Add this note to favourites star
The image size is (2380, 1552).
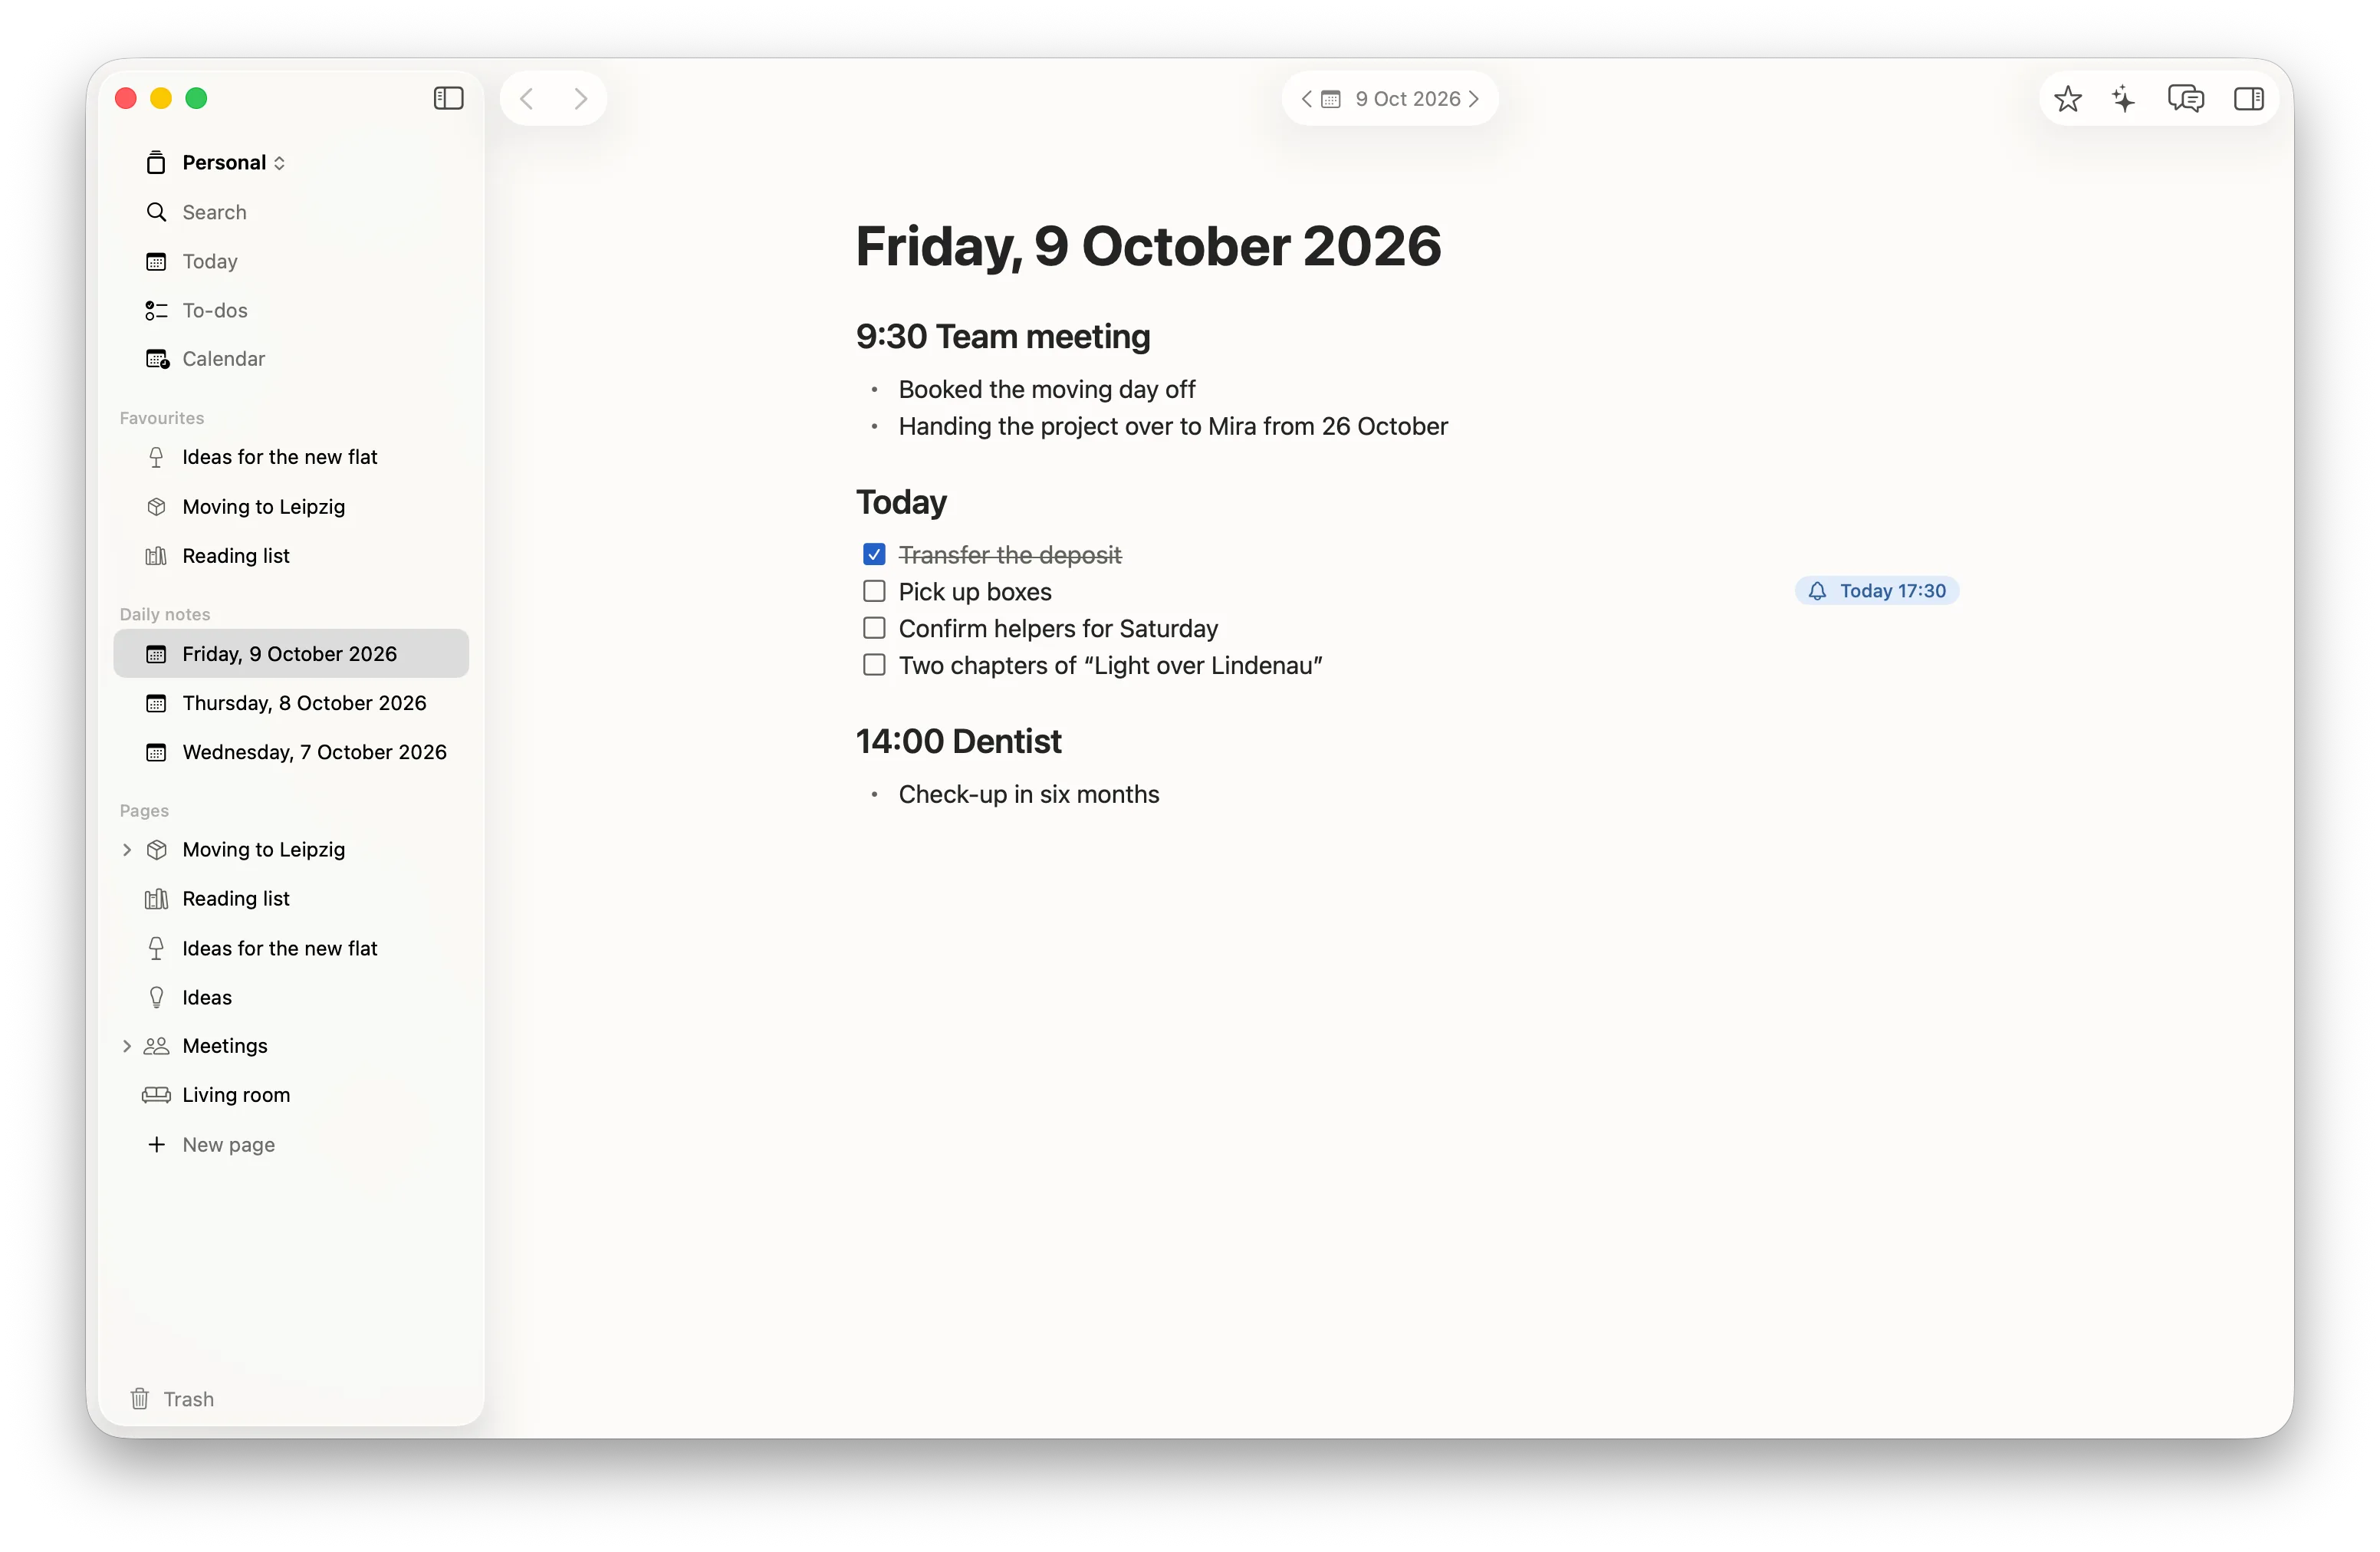[x=2067, y=98]
